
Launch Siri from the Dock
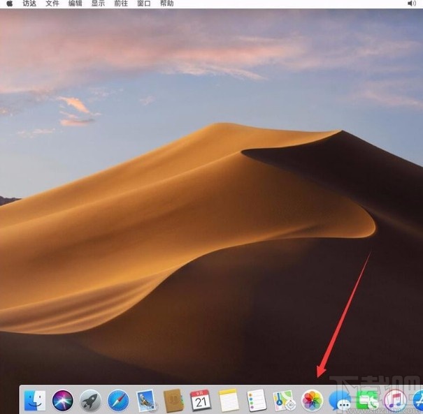coord(63,400)
